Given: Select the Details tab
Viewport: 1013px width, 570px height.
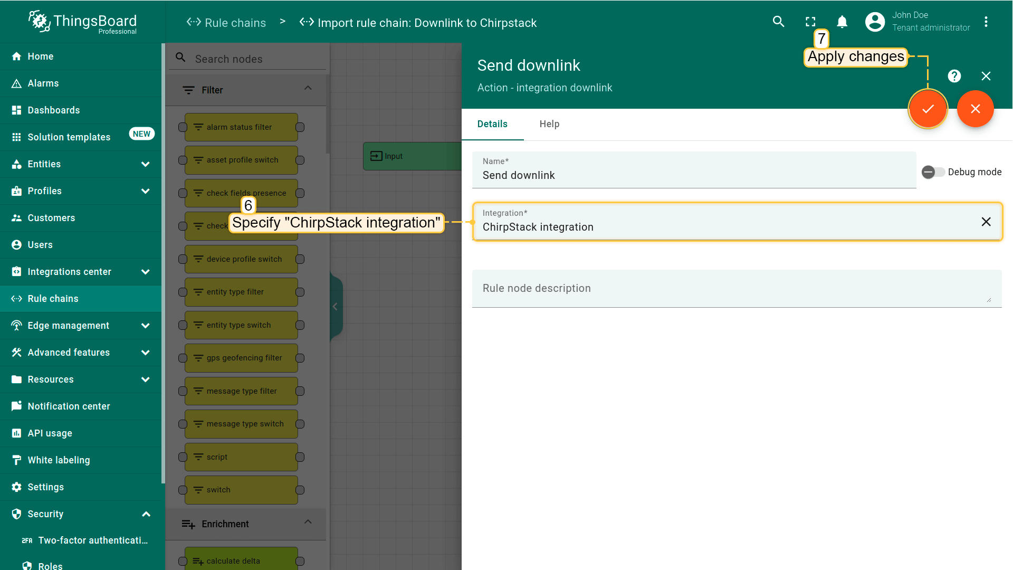Looking at the screenshot, I should [492, 124].
